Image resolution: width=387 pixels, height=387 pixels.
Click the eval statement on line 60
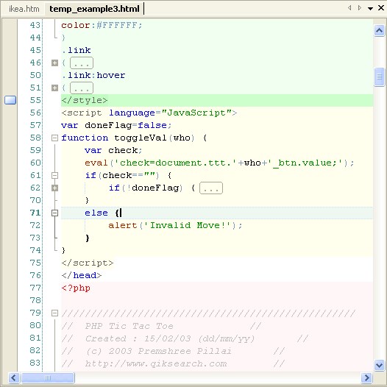219,163
